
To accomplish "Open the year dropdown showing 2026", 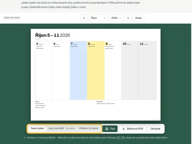I will pos(116,18).
